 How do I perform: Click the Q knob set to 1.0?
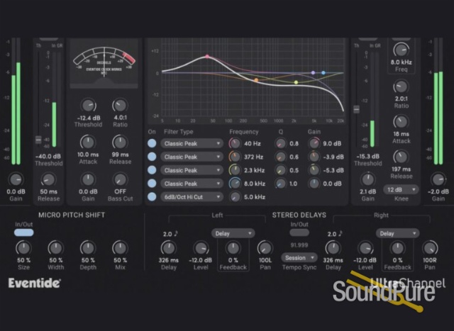(280, 184)
